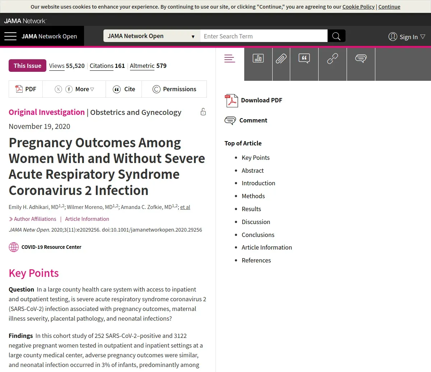Expand the Sign In dropdown arrow
The width and height of the screenshot is (431, 372).
(x=423, y=37)
